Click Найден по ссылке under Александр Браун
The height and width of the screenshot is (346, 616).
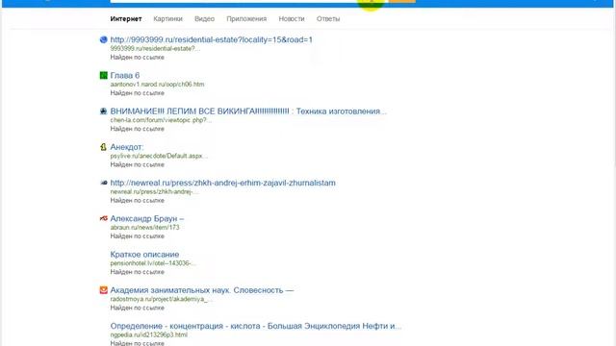pos(137,236)
